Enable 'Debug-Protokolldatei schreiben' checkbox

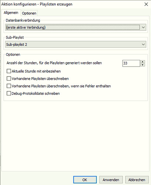point(9,93)
